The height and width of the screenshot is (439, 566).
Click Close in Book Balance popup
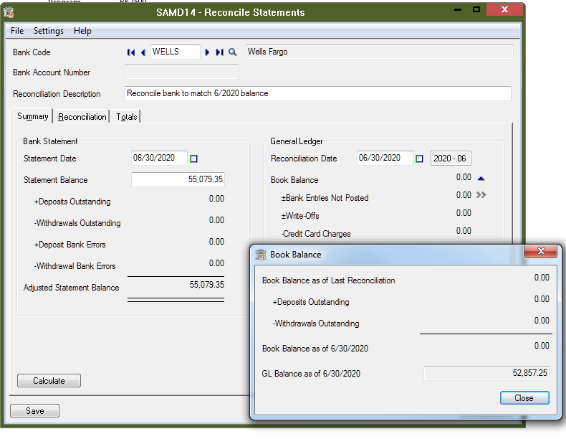[524, 398]
